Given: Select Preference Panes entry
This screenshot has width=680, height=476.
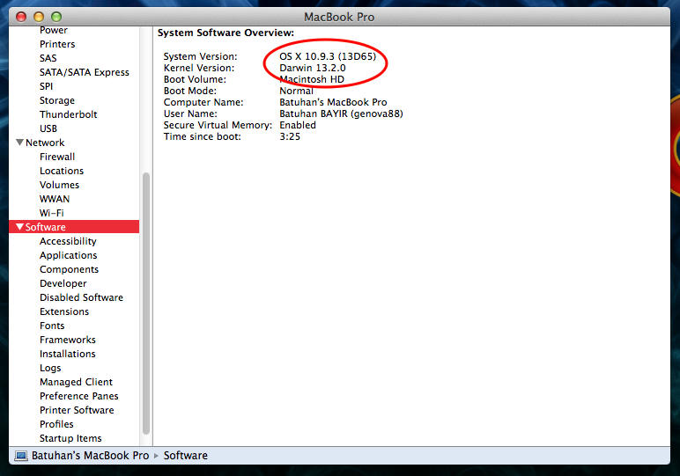Looking at the screenshot, I should pos(78,396).
